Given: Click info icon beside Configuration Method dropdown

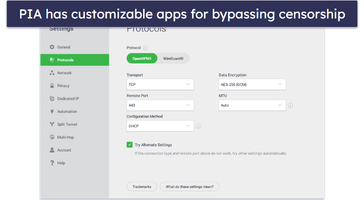Looking at the screenshot, I should tap(198, 126).
